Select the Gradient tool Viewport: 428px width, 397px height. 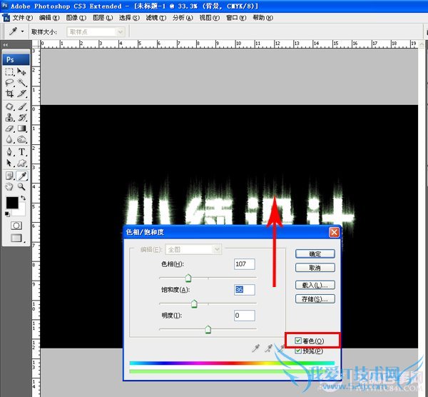point(21,129)
